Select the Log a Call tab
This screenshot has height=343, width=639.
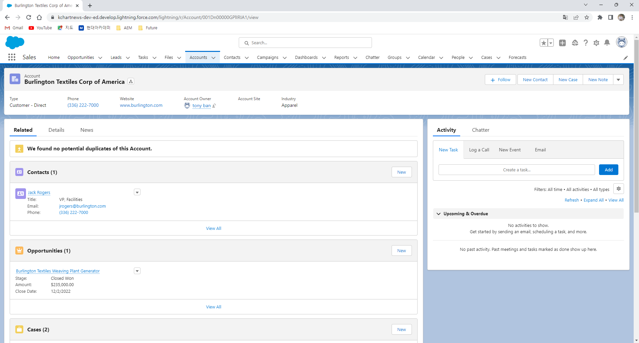point(479,150)
